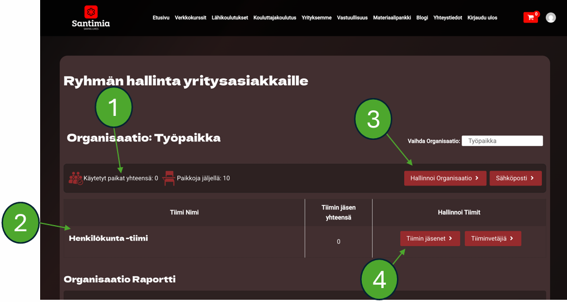Open the shopping cart icon

[x=530, y=17]
